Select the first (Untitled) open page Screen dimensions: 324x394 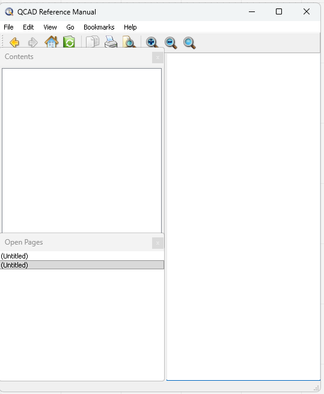pos(82,256)
